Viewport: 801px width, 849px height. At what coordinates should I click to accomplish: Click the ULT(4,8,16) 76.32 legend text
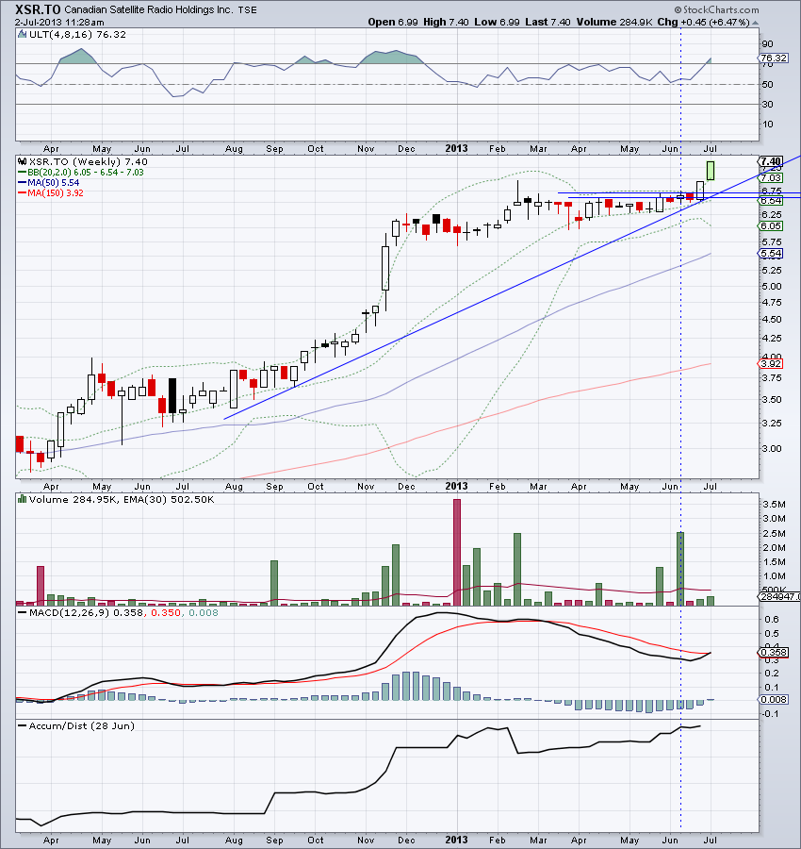tap(77, 34)
